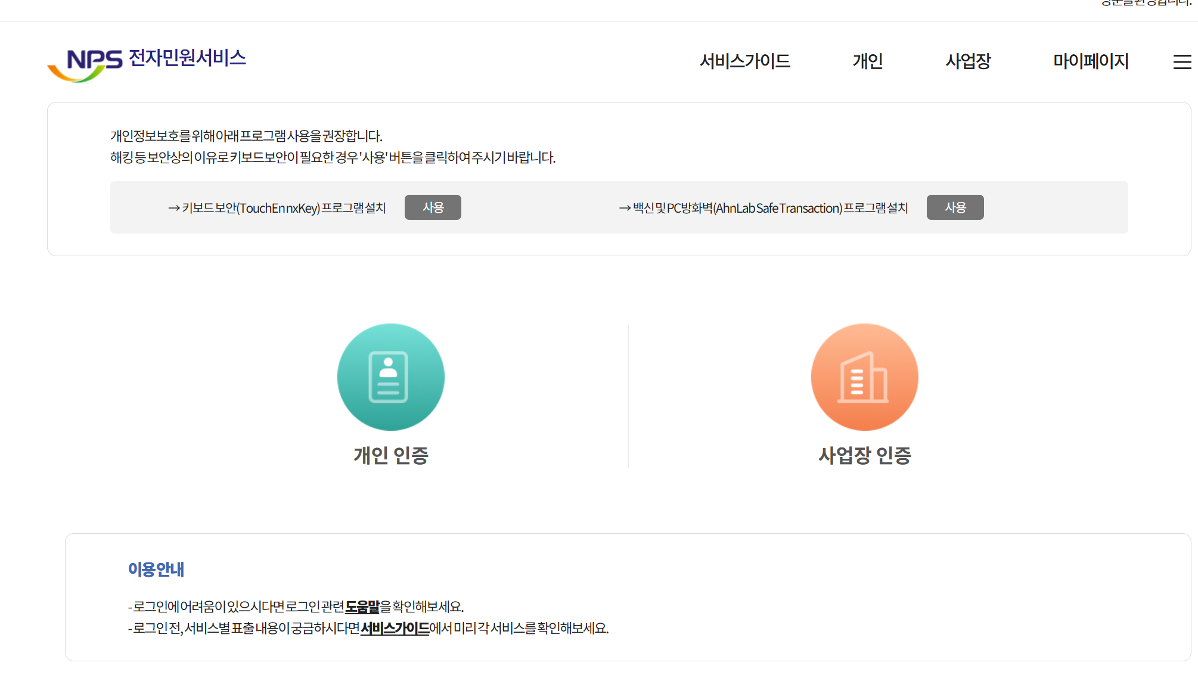
Task: Click the 전자민원서비스 site title
Action: [187, 58]
